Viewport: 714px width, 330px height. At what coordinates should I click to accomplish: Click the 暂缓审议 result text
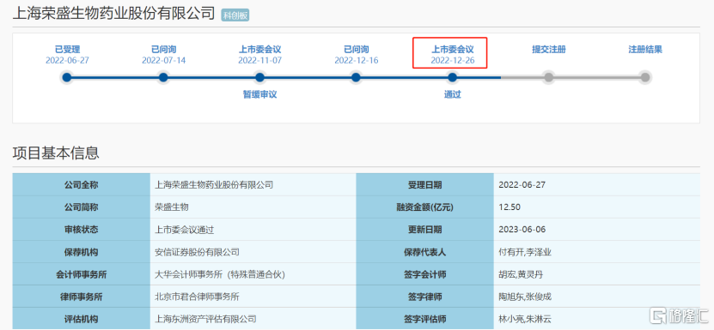[x=259, y=94]
